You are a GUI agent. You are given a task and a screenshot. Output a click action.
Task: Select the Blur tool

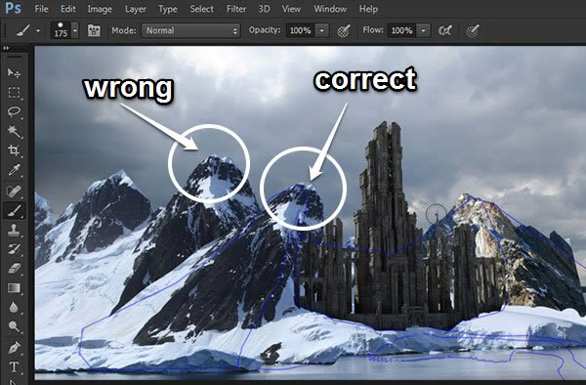click(x=14, y=307)
